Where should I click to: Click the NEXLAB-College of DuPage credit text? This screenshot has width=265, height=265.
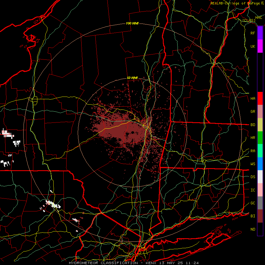coord(235,3)
